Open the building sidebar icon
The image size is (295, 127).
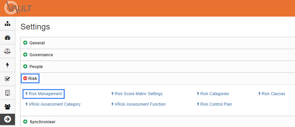point(7,92)
